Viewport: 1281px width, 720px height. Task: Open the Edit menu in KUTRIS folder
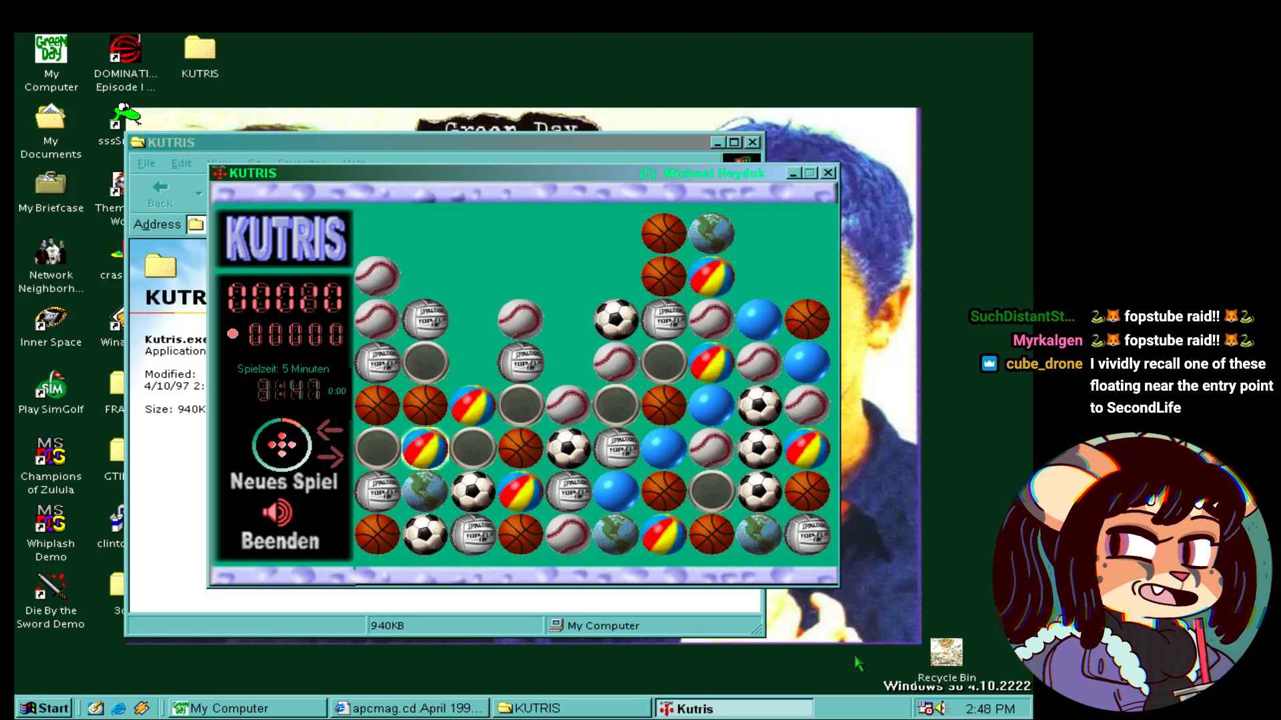pyautogui.click(x=181, y=163)
